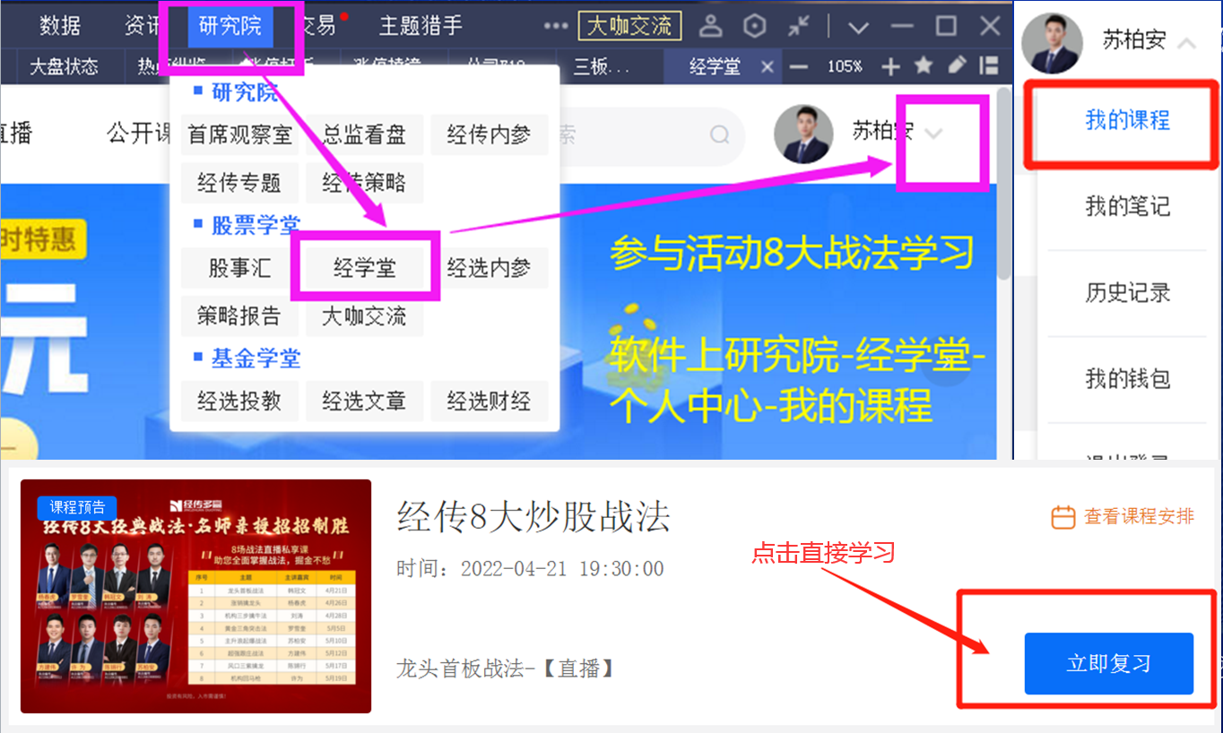Click the avatar in user menu panel

(x=1052, y=43)
